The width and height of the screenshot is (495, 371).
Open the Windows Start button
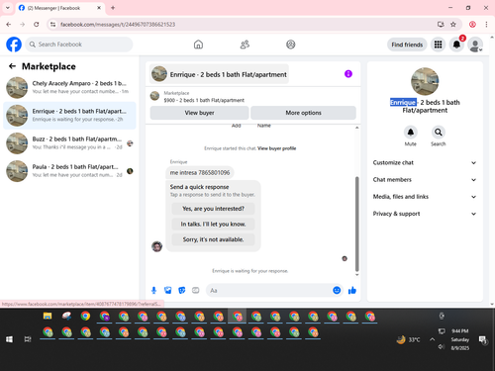(x=9, y=339)
